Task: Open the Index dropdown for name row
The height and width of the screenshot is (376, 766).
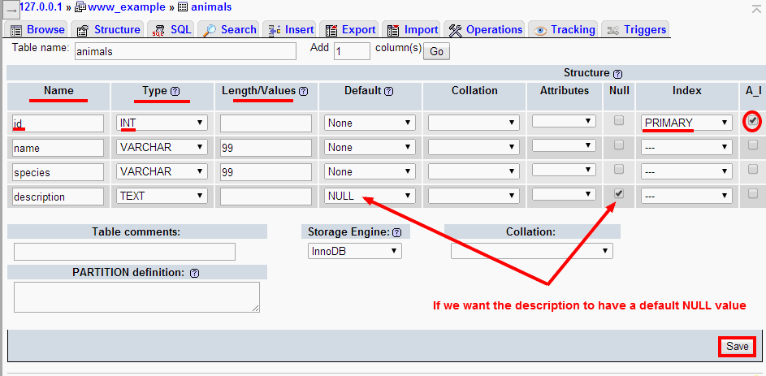Action: [x=686, y=148]
